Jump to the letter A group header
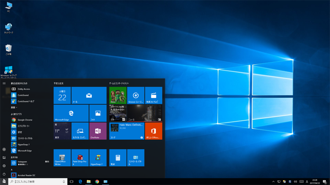The height and width of the screenshot is (185, 330). point(12,169)
